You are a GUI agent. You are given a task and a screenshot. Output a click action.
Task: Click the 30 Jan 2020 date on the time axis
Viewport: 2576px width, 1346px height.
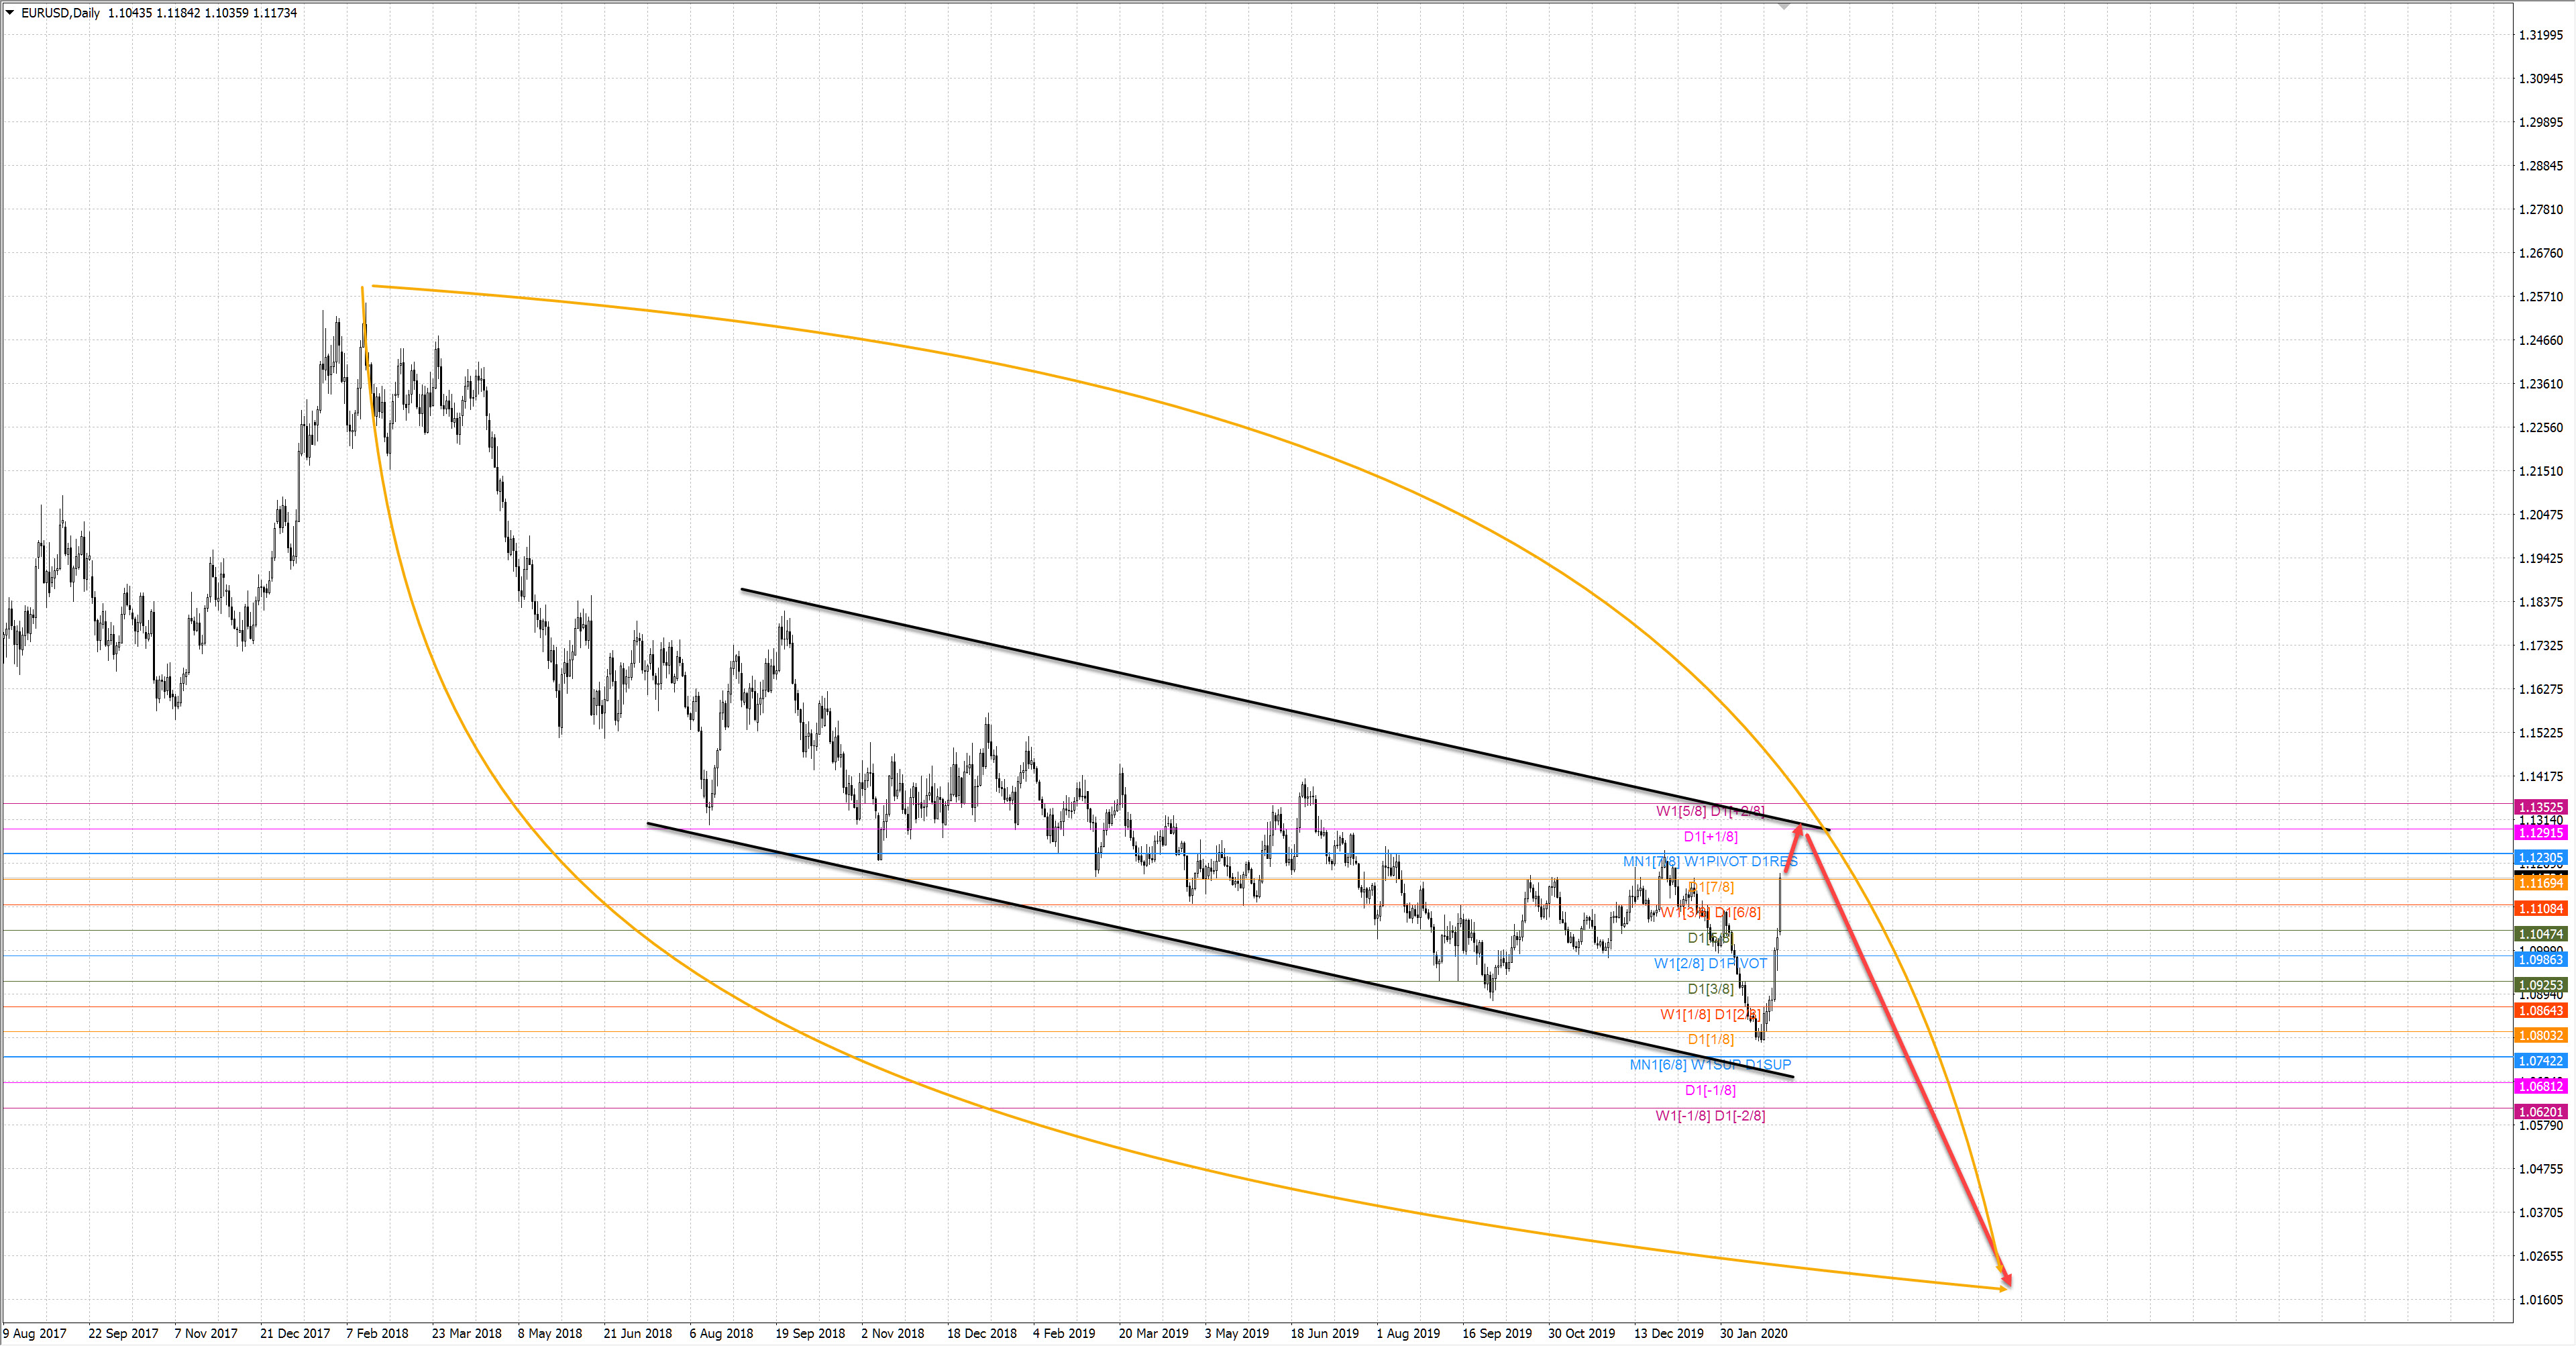1753,1333
